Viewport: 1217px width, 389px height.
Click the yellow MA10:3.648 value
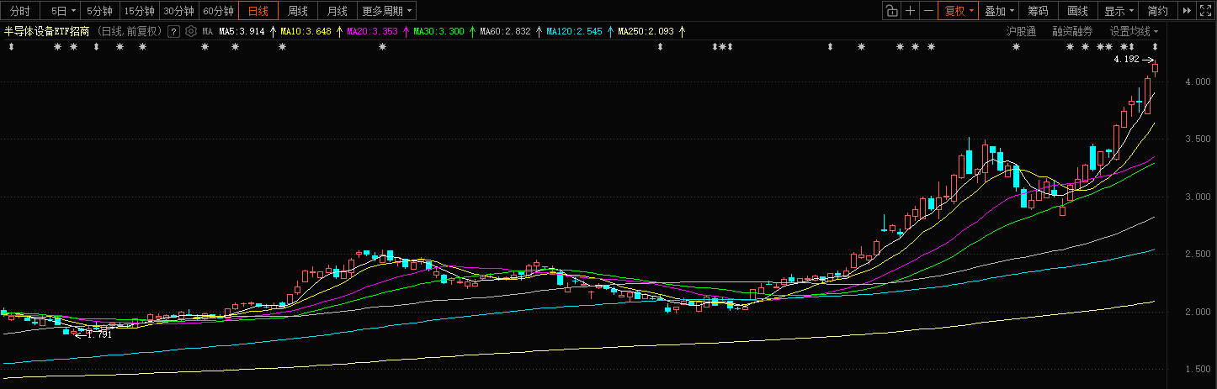(306, 31)
